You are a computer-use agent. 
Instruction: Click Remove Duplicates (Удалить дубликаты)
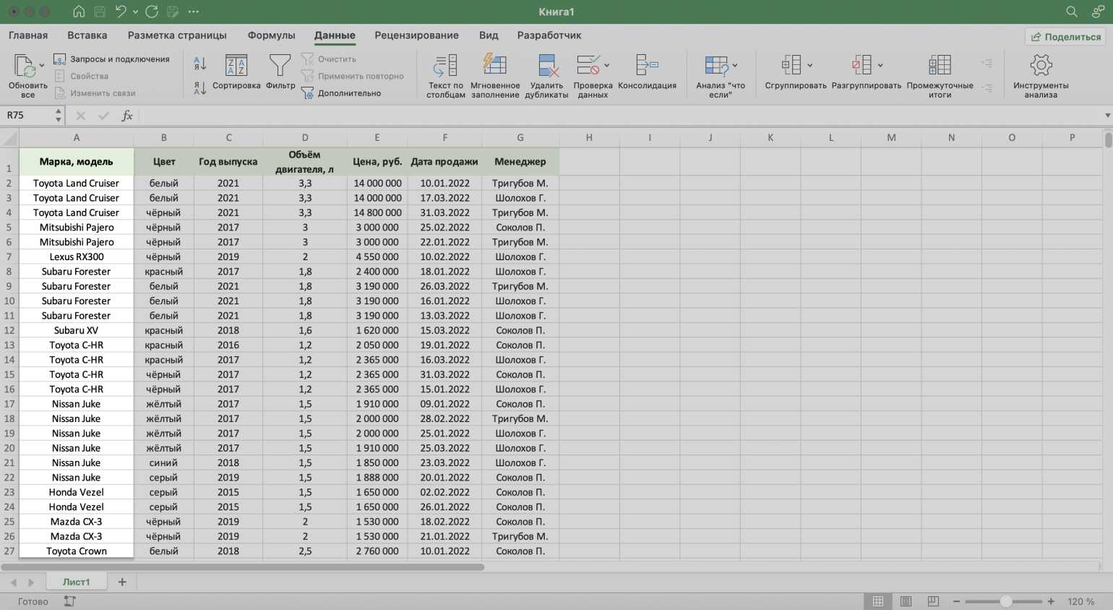click(546, 66)
